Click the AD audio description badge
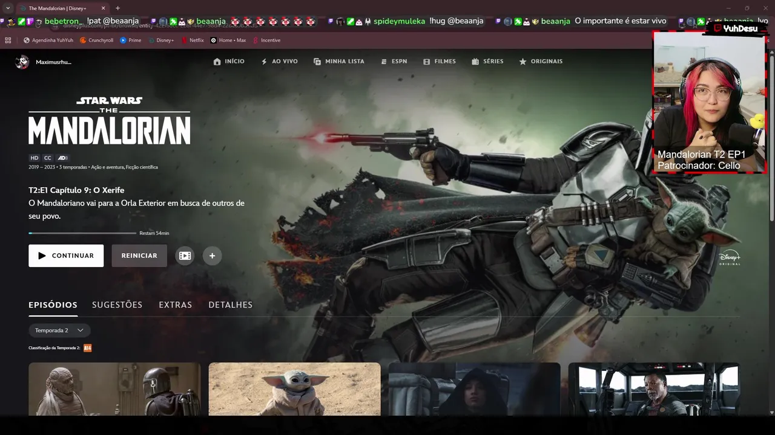Viewport: 775px width, 435px height. pyautogui.click(x=63, y=158)
